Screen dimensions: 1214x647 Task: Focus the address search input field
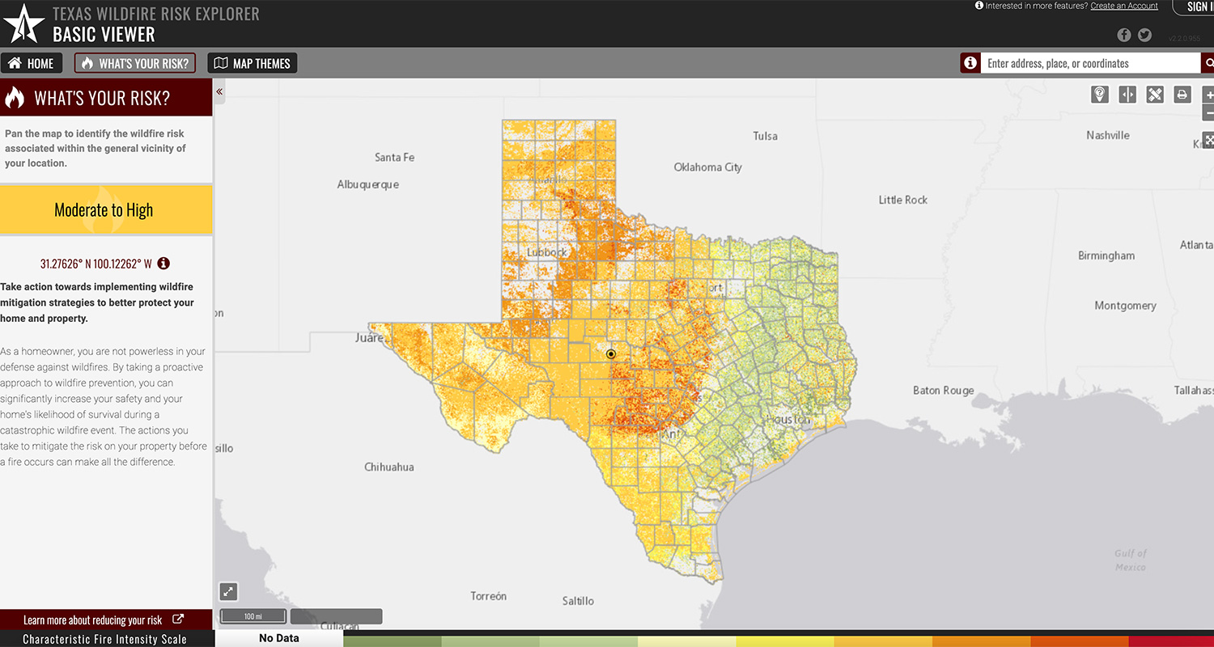coord(1090,63)
